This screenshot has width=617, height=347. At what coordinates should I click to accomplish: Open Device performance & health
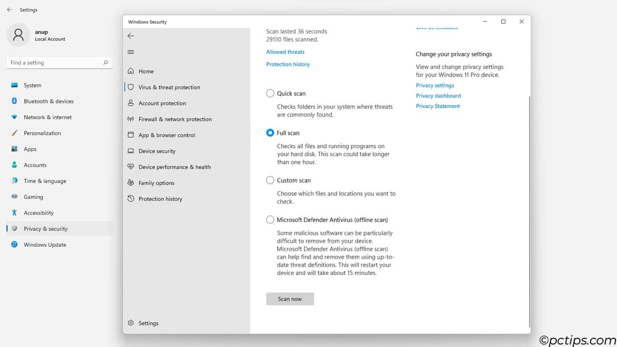click(x=174, y=167)
